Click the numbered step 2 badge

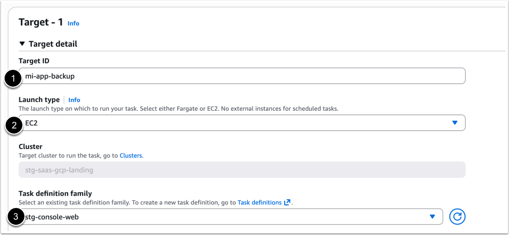13,125
